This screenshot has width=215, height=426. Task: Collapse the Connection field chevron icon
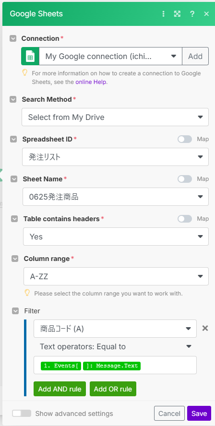(x=13, y=38)
